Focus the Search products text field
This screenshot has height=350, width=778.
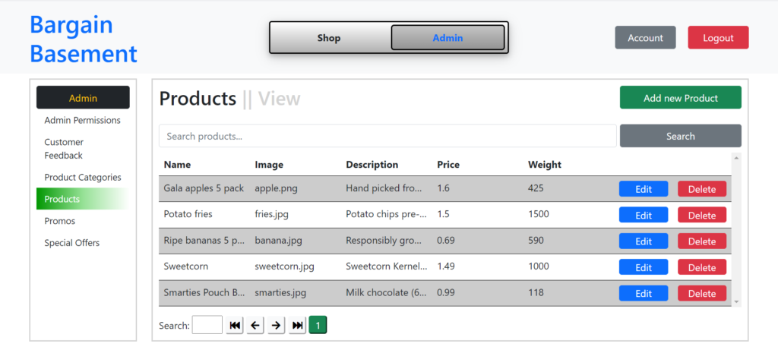coord(387,136)
